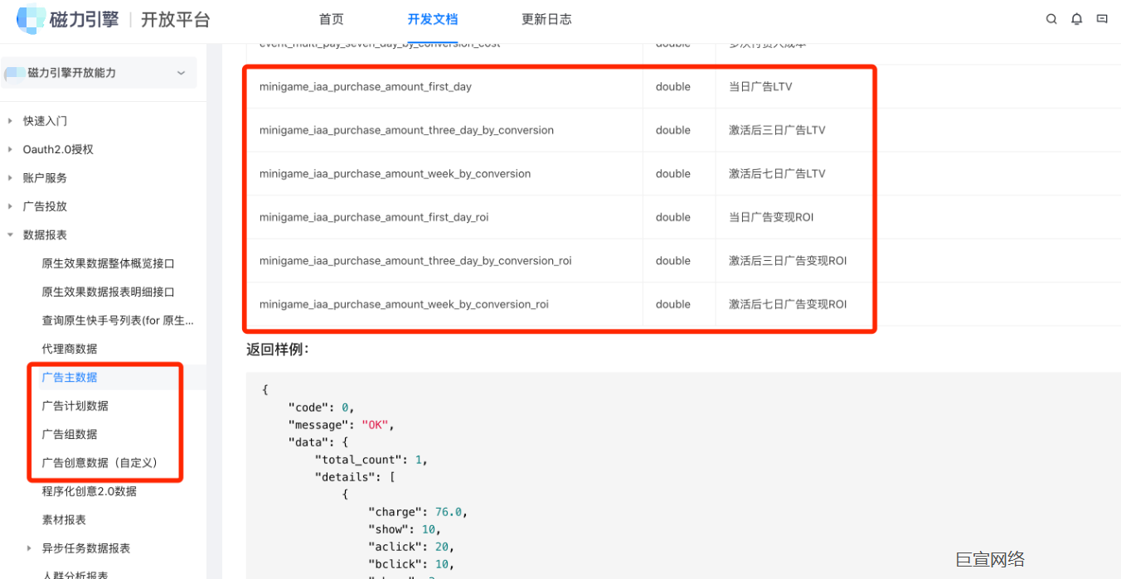
Task: Click the expand arrow icon next to 快速入门
Action: (12, 119)
